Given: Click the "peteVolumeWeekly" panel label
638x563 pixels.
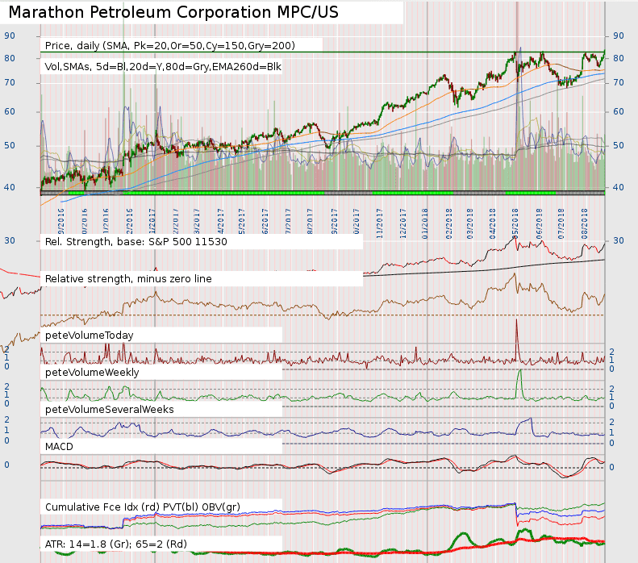Looking at the screenshot, I should coord(92,372).
